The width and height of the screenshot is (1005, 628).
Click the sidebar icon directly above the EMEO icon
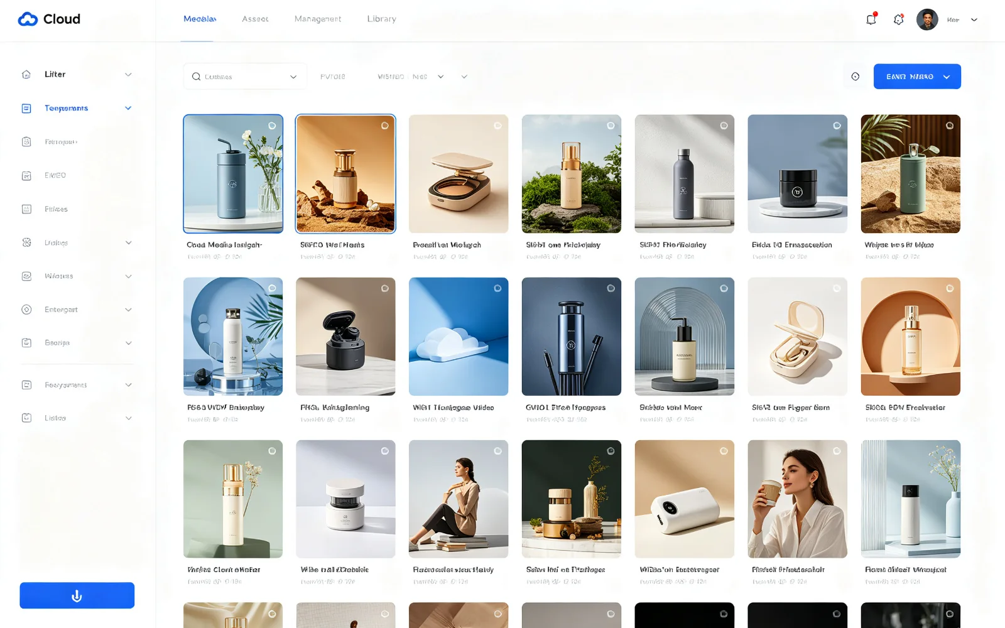tap(26, 142)
